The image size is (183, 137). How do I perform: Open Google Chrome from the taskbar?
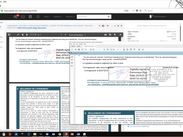pyautogui.click(x=59, y=134)
